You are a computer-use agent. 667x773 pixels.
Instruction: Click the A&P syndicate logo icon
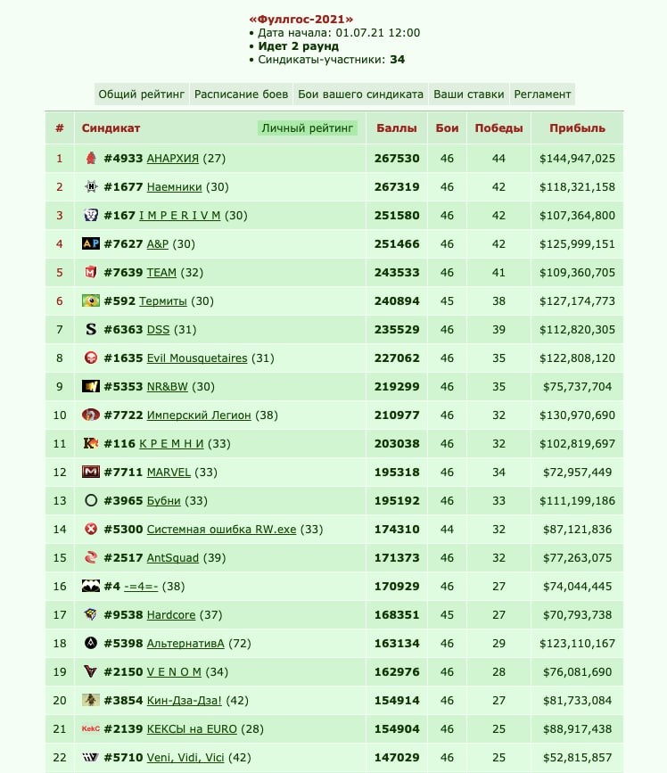click(91, 243)
